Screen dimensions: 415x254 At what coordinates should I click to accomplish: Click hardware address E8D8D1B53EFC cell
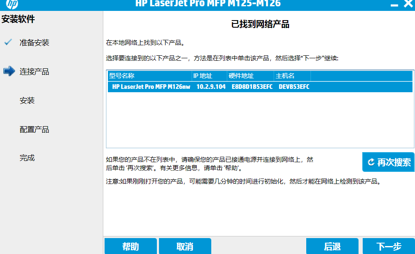[252, 87]
